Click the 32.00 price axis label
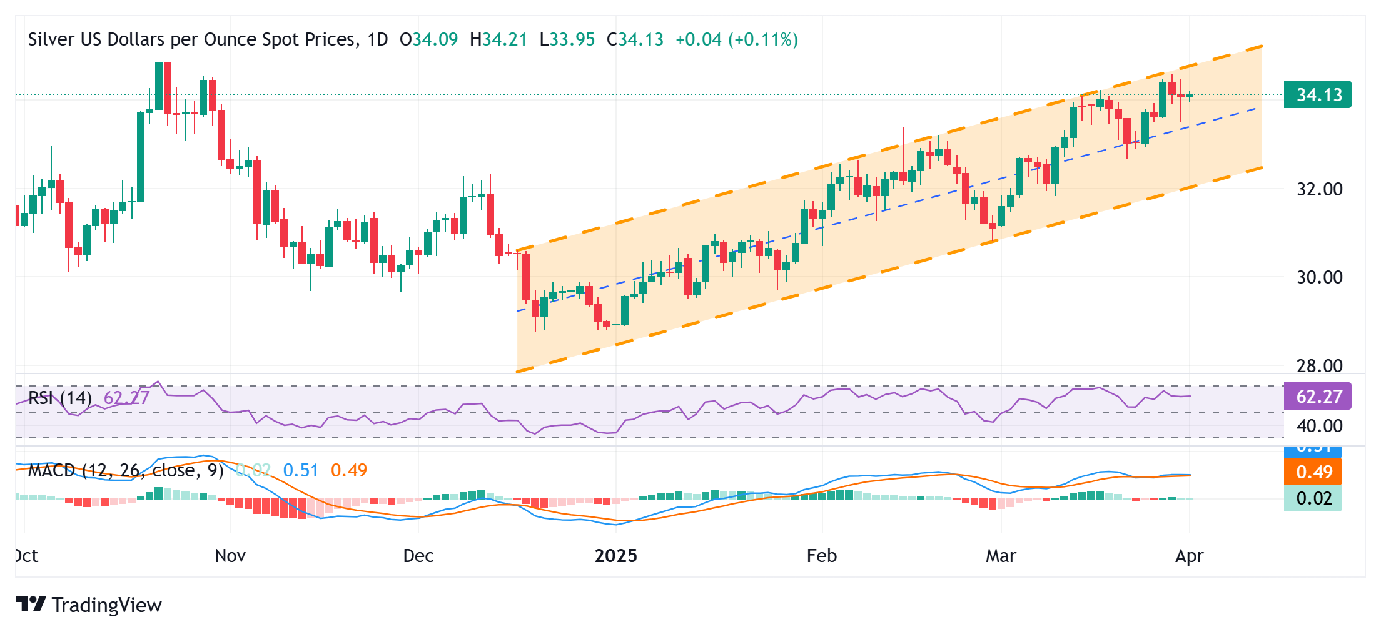The image size is (1381, 632). [x=1319, y=189]
